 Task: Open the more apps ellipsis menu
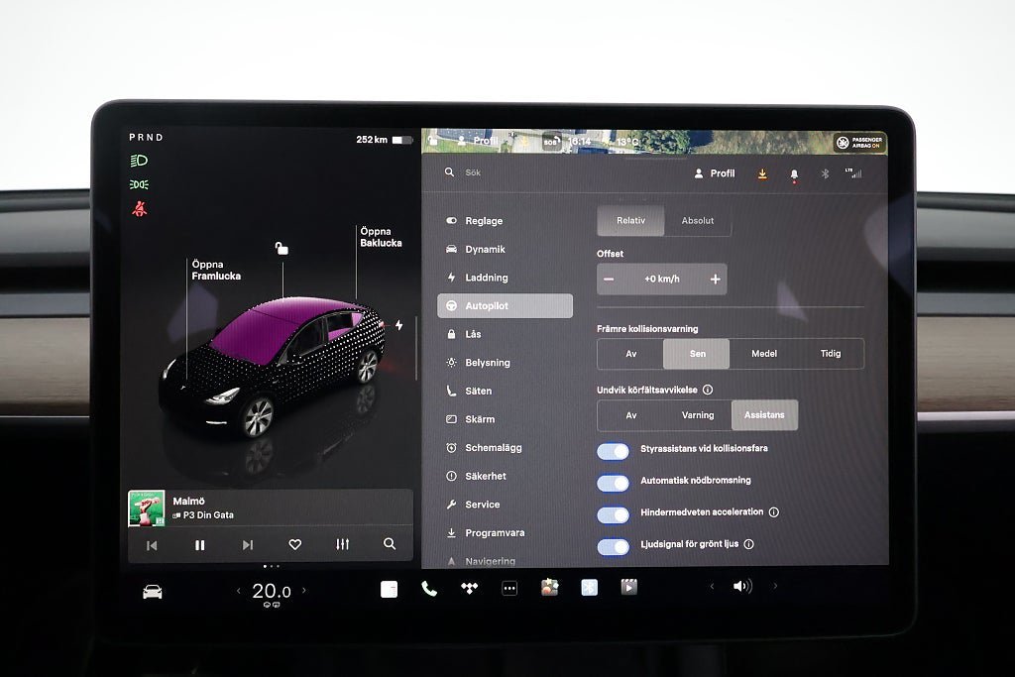coord(509,588)
